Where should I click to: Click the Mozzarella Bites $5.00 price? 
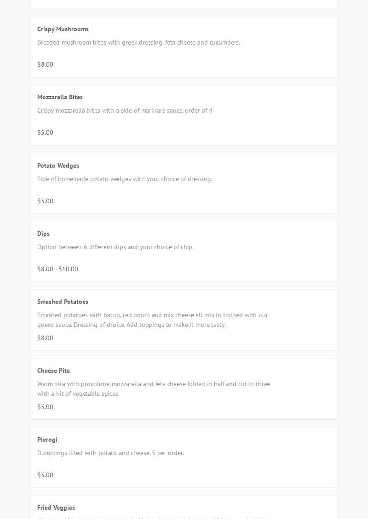pos(45,132)
